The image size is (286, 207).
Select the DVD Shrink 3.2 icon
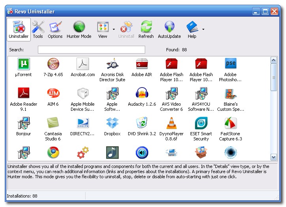coord(142,123)
